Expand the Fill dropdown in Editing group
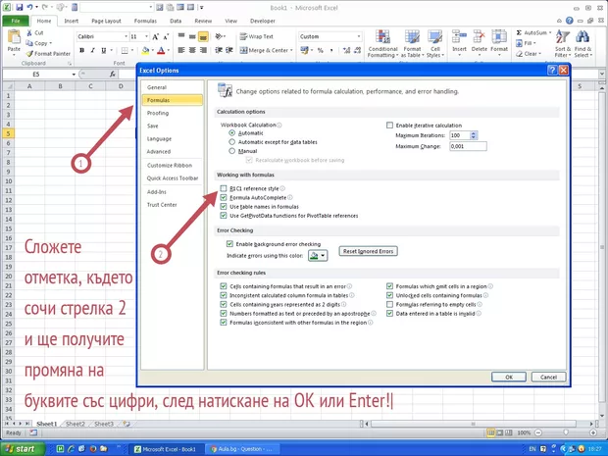Screen dimensions: 608x456 534,43
